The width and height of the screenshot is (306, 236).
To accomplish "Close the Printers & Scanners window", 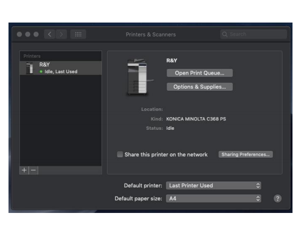I will [19, 35].
